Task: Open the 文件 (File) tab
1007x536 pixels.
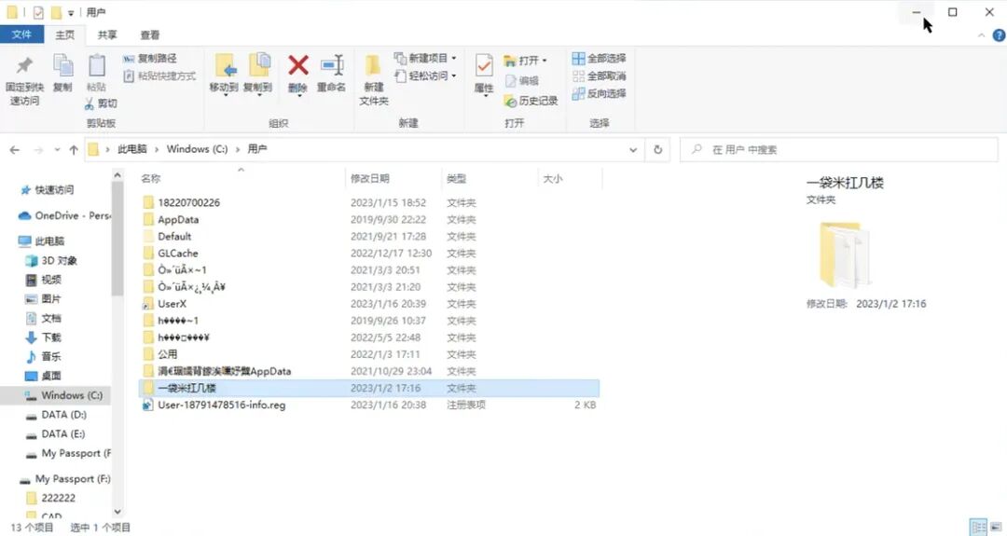Action: click(21, 34)
